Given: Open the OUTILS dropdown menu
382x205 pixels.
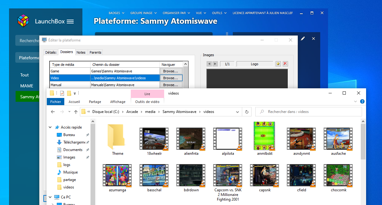Looking at the screenshot, I should [x=219, y=13].
